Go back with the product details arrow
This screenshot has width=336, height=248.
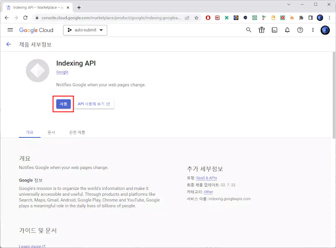[x=8, y=44]
